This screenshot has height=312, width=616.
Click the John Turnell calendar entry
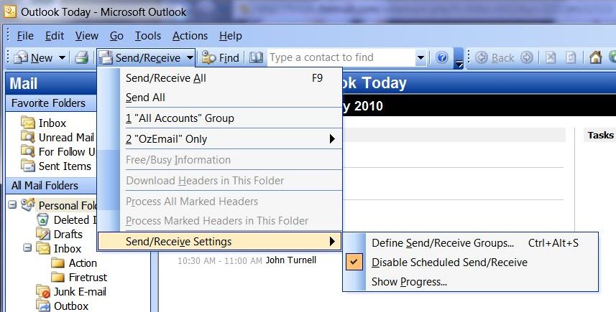click(x=290, y=260)
